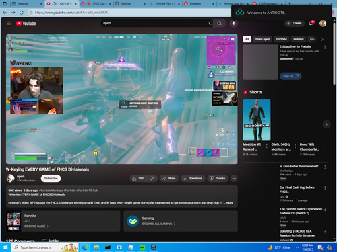Select the All filter chip

tap(247, 39)
